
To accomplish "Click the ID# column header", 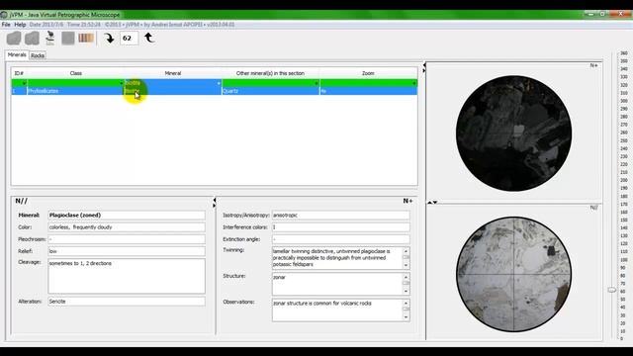I will coord(19,73).
